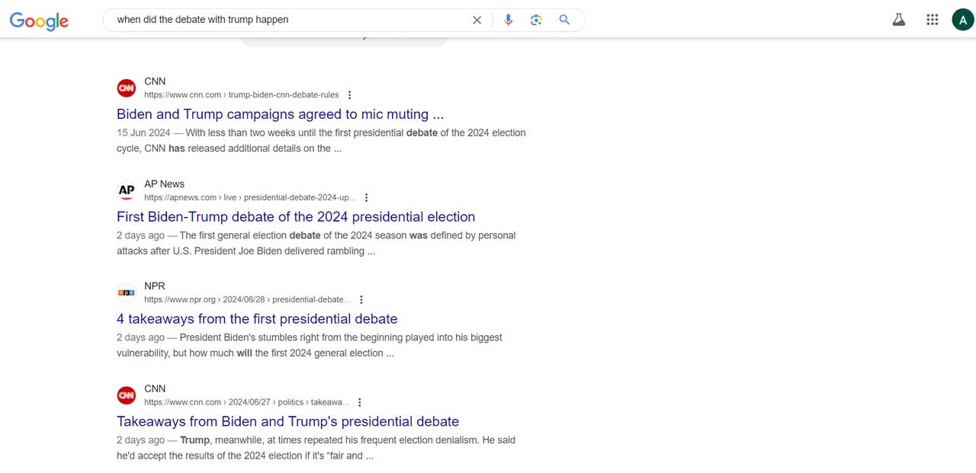Screen dimensions: 976x473
Task: Click the 'NPR' source name
Action: click(155, 286)
